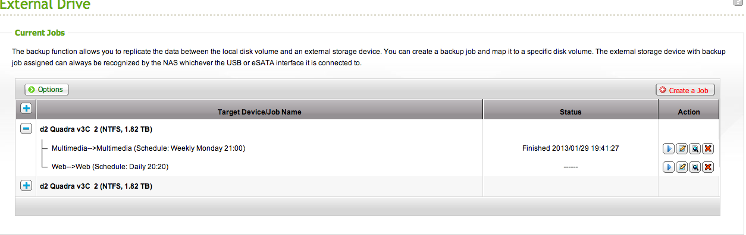Screen dimensions: 746x235
Task: Collapse the first d2 Quadra v3C device
Action: [26, 129]
